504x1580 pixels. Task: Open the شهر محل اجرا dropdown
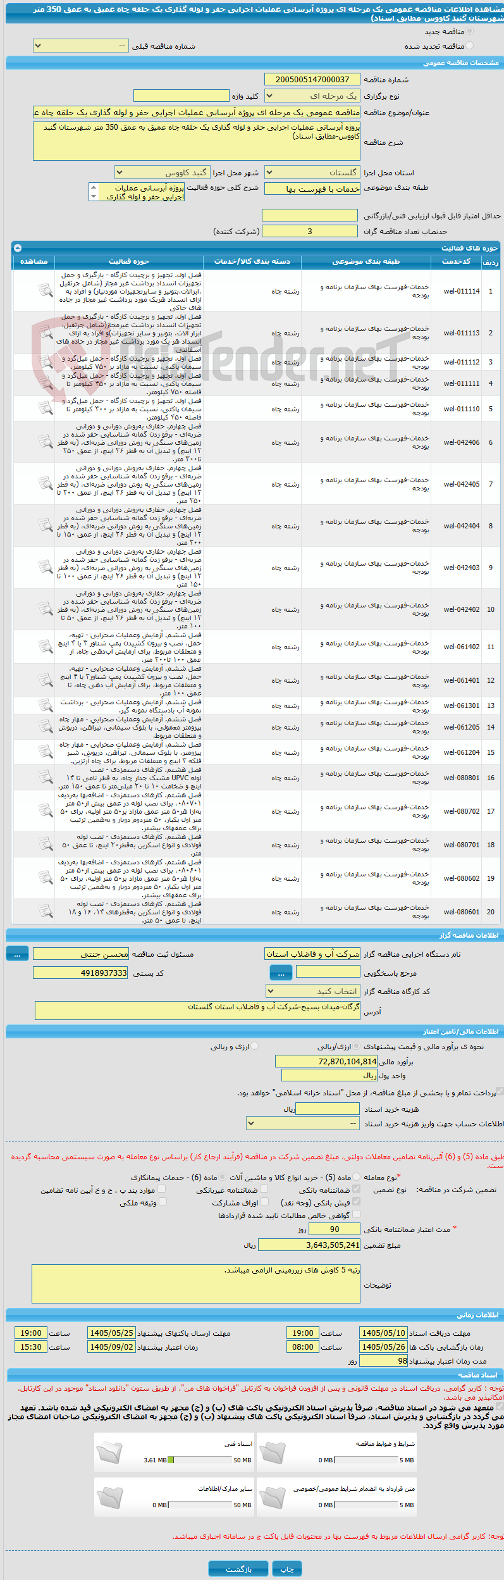[x=162, y=172]
